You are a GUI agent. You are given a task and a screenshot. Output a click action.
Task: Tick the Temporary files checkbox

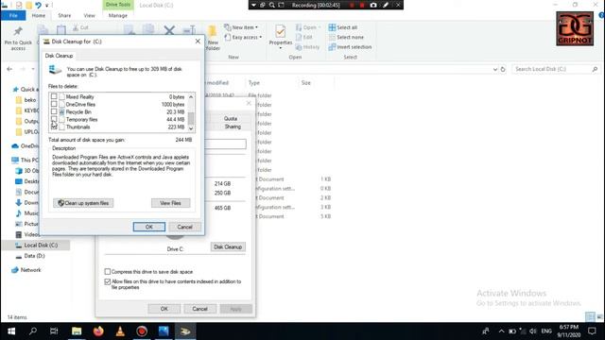pyautogui.click(x=54, y=119)
